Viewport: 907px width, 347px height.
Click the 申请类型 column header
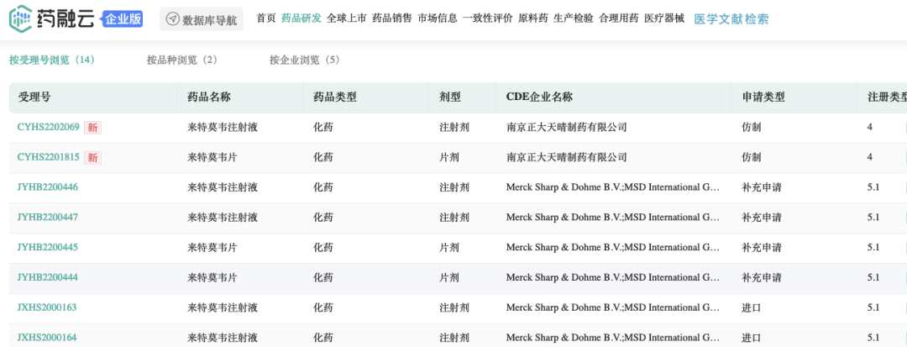[763, 97]
